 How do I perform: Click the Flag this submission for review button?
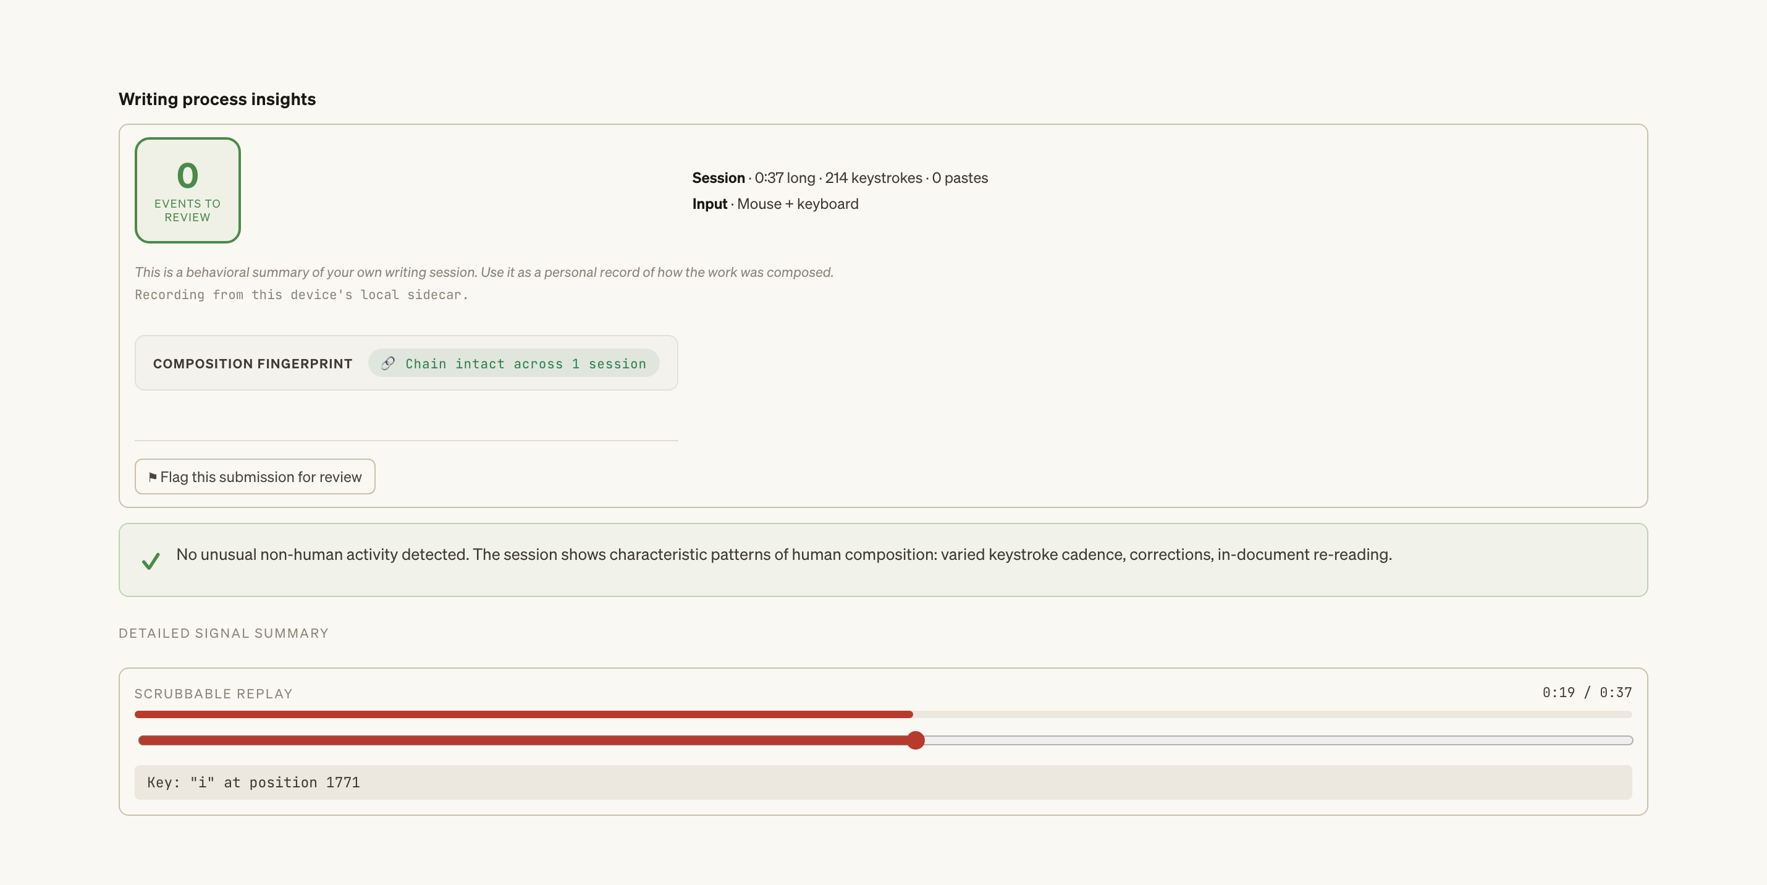click(x=255, y=476)
